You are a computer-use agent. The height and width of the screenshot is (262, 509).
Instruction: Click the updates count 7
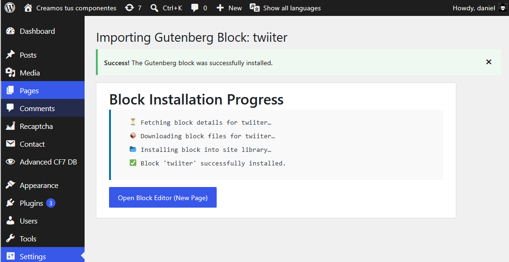point(140,8)
